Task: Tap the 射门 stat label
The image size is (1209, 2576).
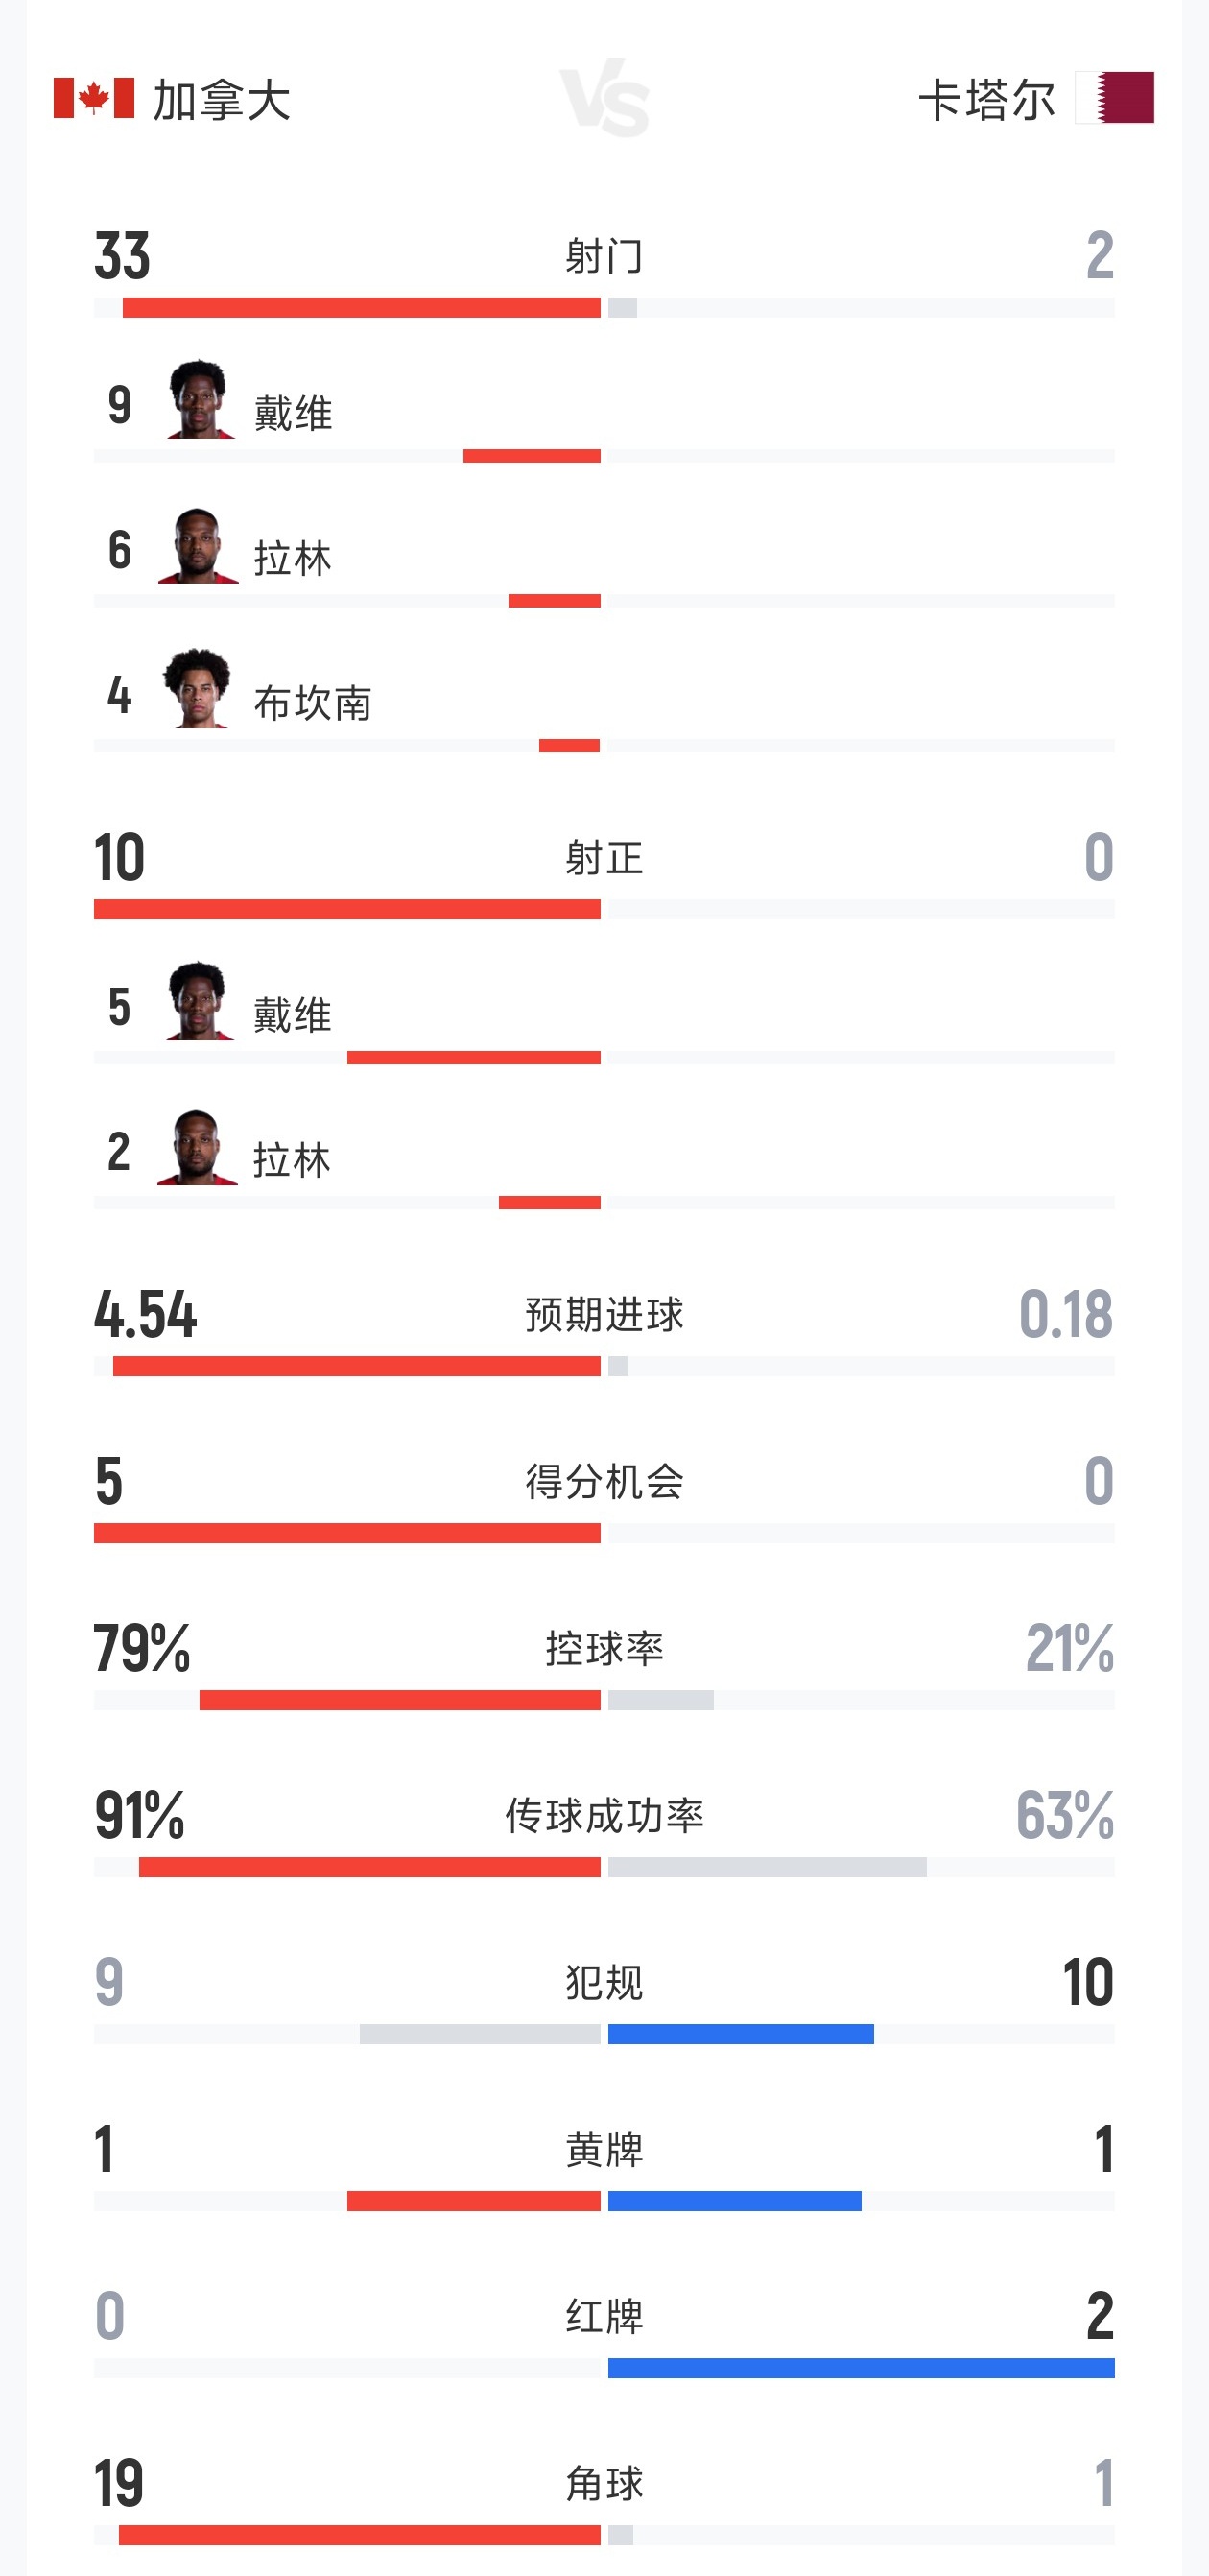Action: click(604, 256)
